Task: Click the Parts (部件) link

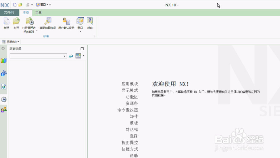Action: 134,116
